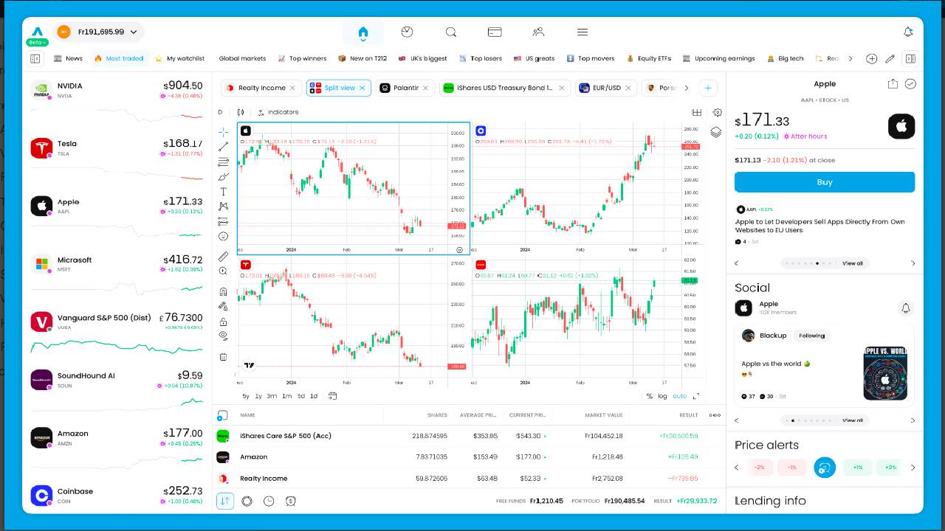
Task: Select the +2% price alert chip
Action: click(890, 468)
